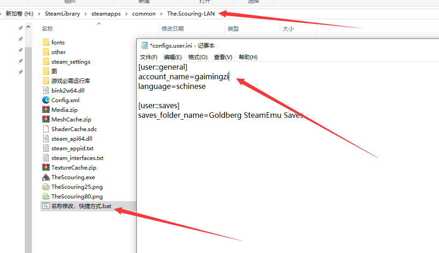Image resolution: width=439 pixels, height=253 pixels.
Task: Place cursor in the account_name line of text
Action: coord(184,77)
